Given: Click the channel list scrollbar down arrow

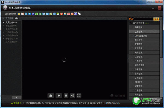Looking at the screenshot, I should pyautogui.click(x=161, y=98).
